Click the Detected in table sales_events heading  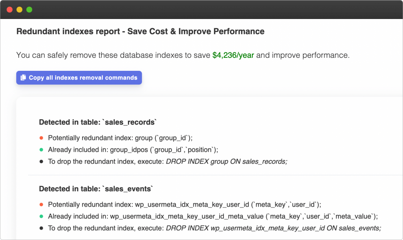(x=96, y=189)
